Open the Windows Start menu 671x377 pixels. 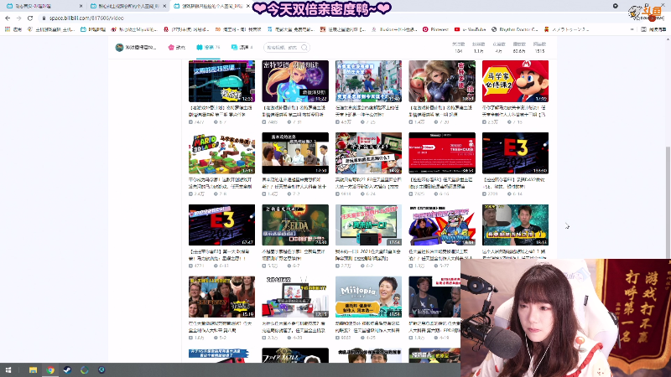[x=8, y=370]
